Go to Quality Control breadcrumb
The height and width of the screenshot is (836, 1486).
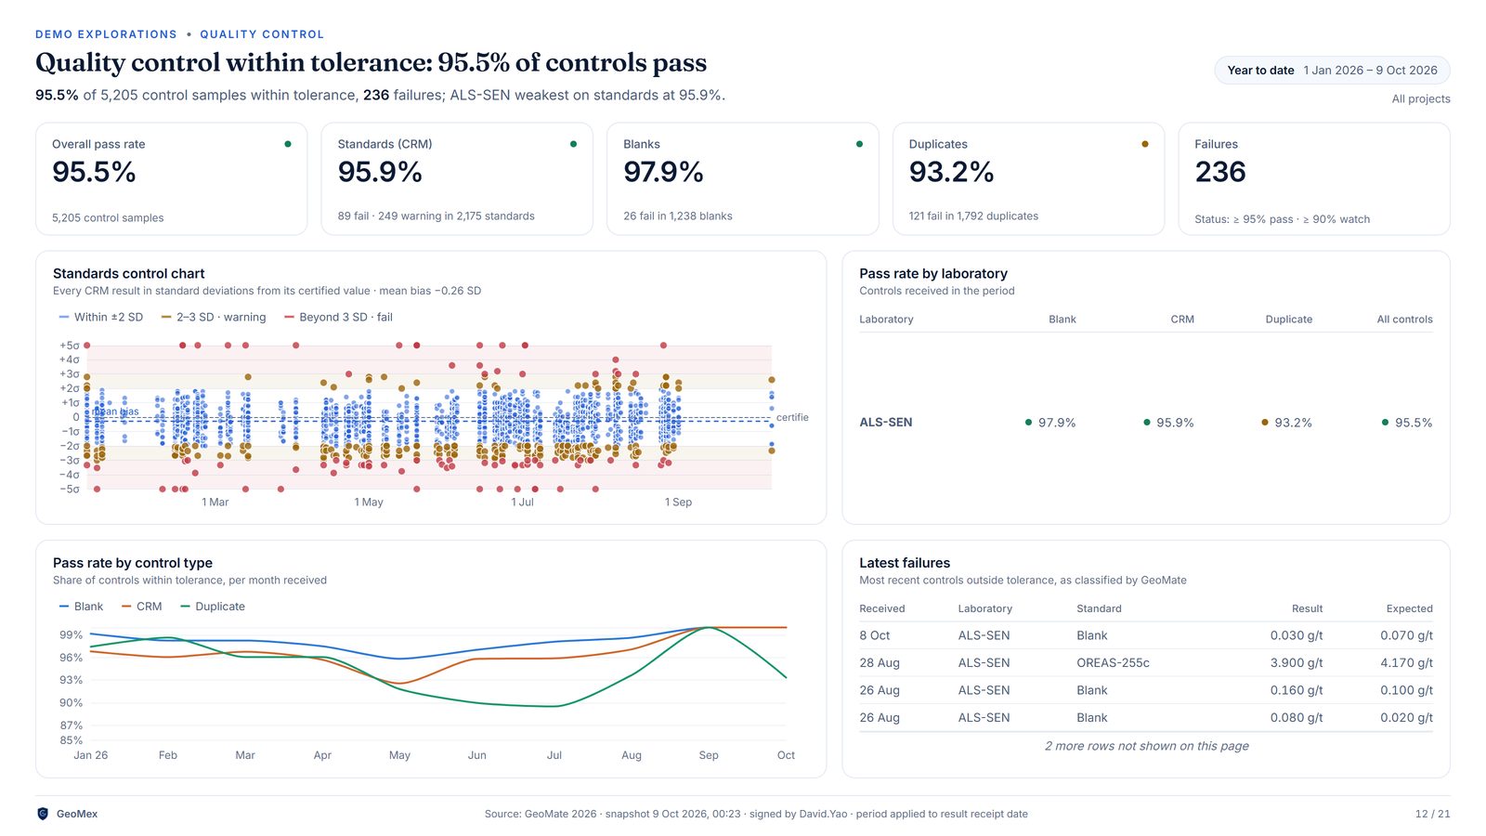pyautogui.click(x=262, y=34)
